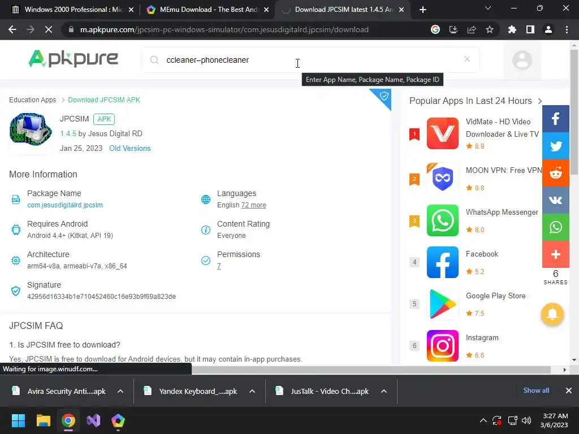Expand Popular Apps In Last 24 Hours

[540, 101]
